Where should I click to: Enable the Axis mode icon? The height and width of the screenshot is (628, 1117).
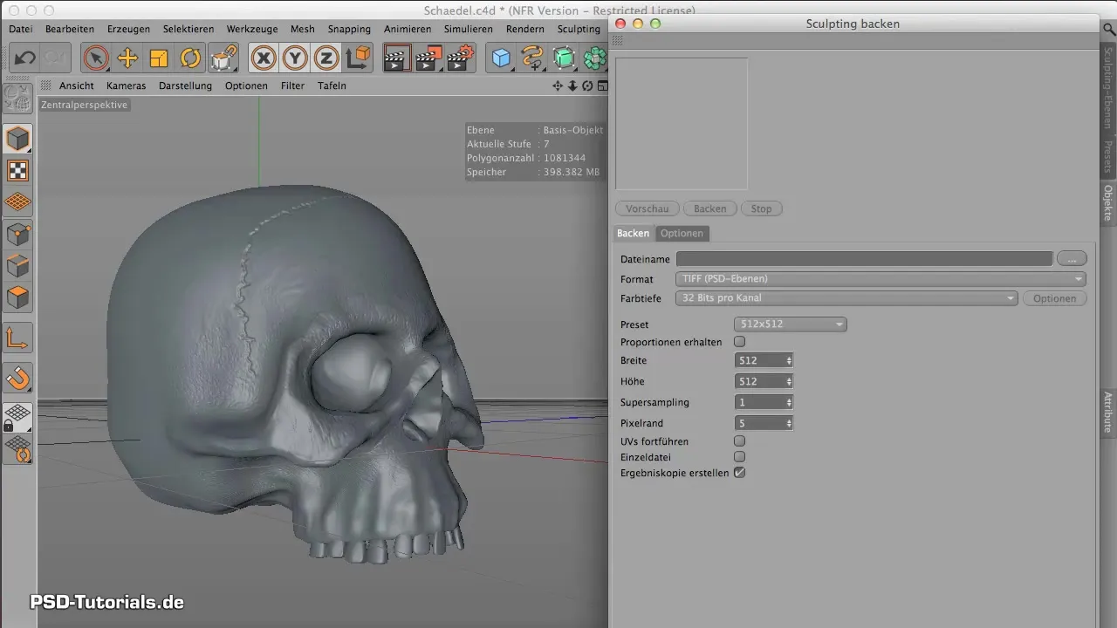17,338
